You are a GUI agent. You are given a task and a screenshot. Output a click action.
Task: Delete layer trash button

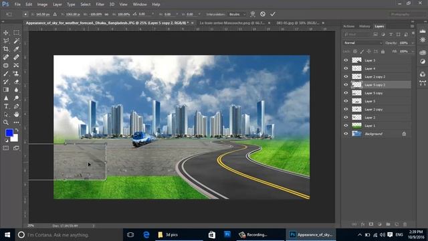tap(405, 224)
